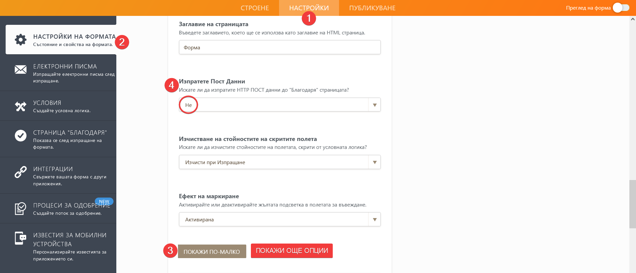
Task: Switch to the ПУБЛИКУВАНЕ tab
Action: coord(372,8)
